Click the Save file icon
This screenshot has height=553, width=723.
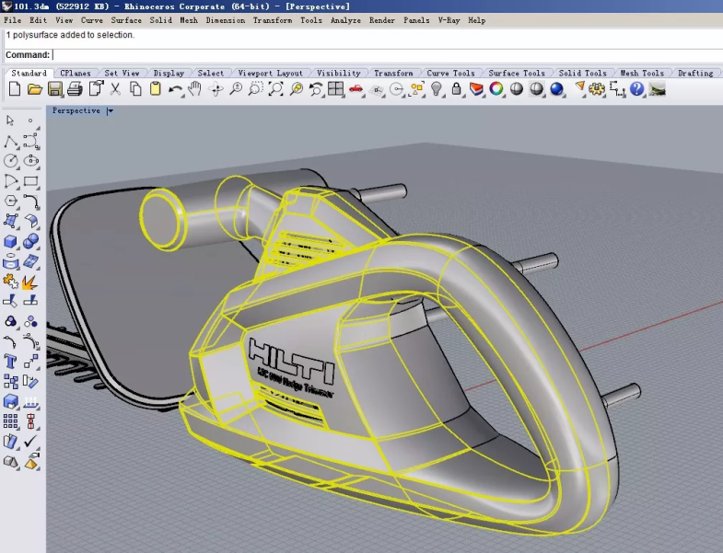(55, 89)
